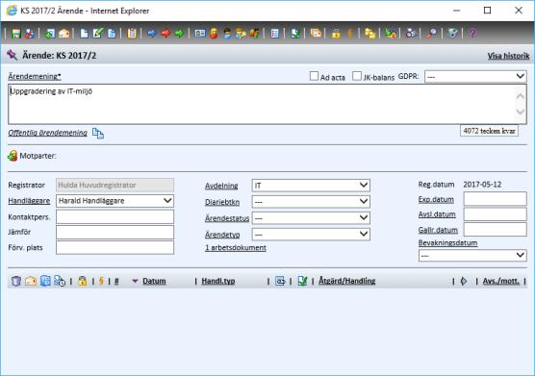This screenshot has width=535, height=376.
Task: Click the diamond icon column header
Action: coord(464,281)
